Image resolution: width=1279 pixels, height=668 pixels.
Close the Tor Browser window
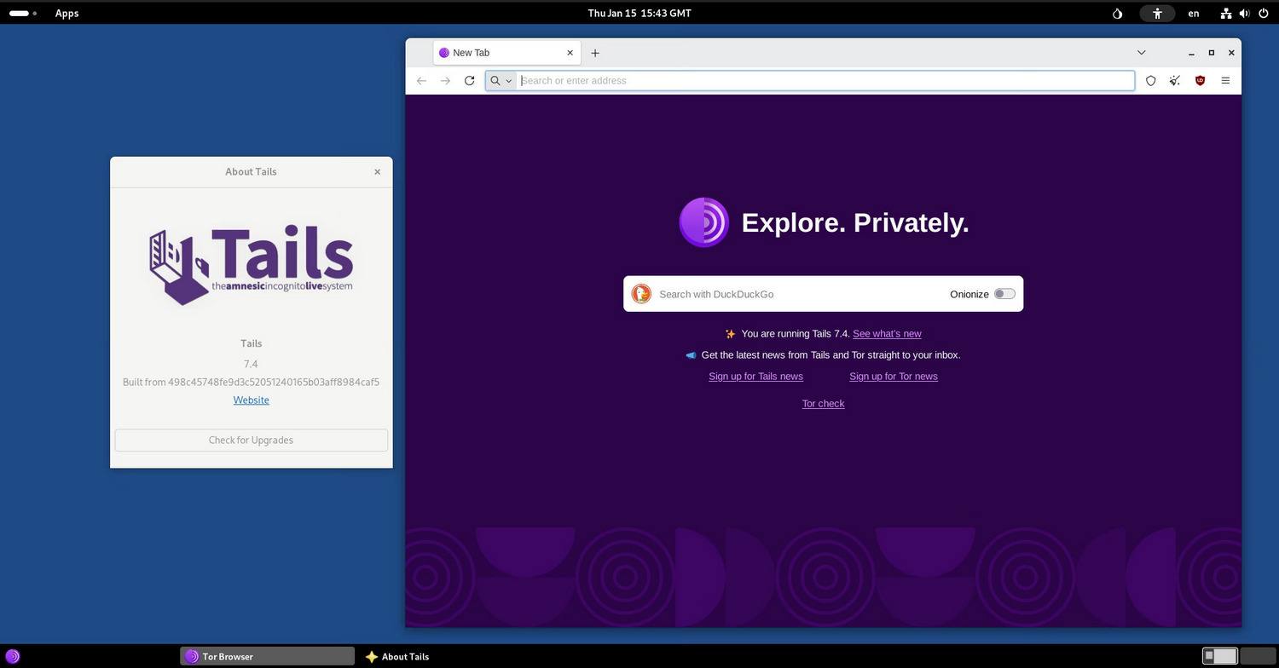click(1231, 53)
